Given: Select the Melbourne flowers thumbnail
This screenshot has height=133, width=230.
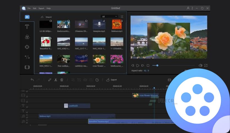Looking at the screenshot, I should [117, 59].
